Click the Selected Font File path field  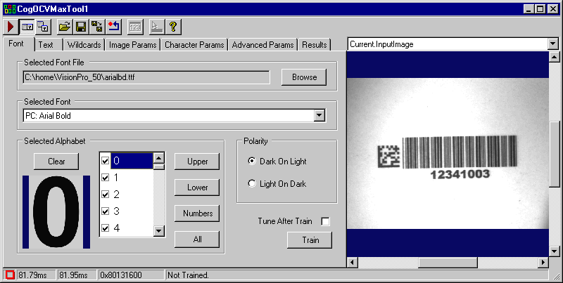(146, 77)
